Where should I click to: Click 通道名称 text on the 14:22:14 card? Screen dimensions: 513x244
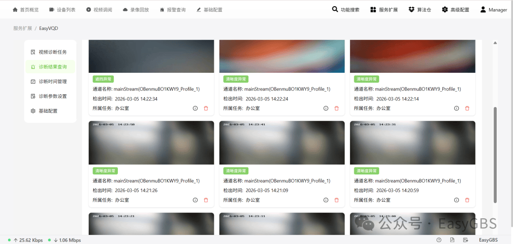408,89
